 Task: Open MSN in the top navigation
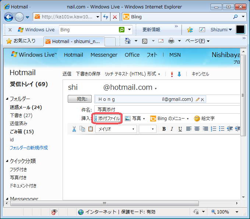pyautogui.click(x=175, y=55)
